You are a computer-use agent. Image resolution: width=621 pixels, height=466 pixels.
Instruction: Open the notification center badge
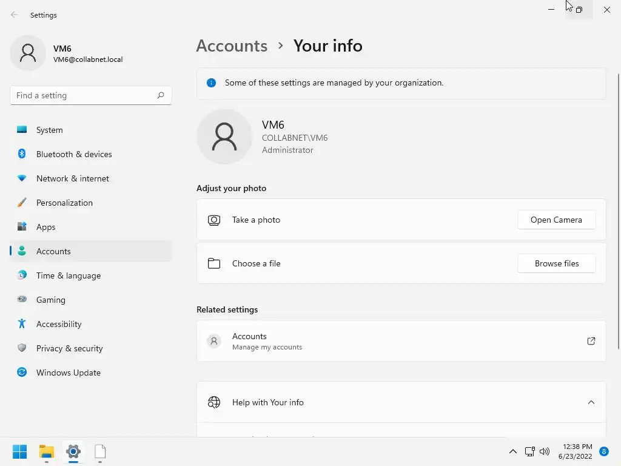[603, 451]
